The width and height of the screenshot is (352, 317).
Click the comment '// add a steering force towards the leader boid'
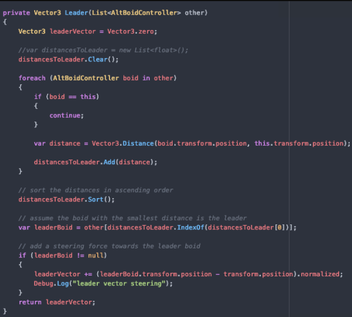[110, 246]
